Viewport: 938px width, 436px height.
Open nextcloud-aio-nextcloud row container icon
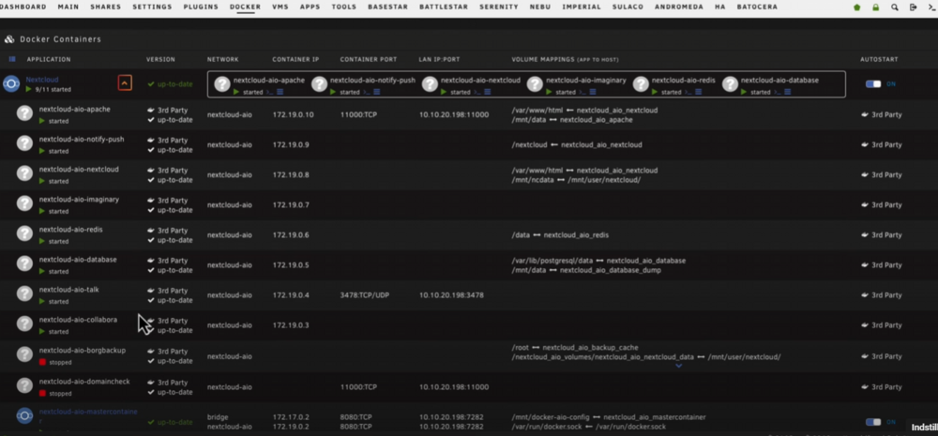24,173
